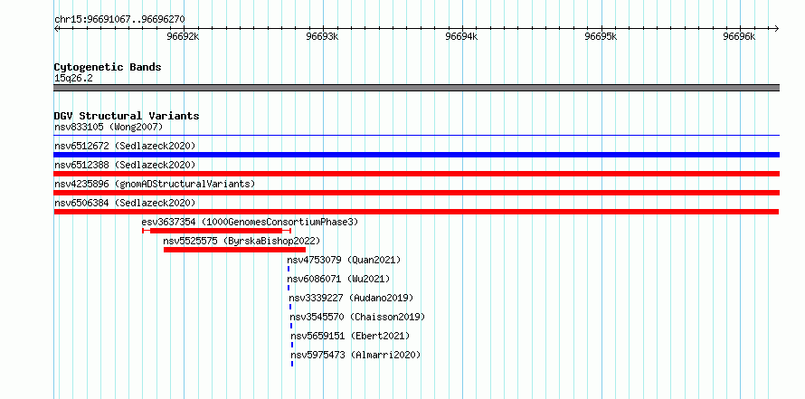Click the small blue nsv3339227 marker
The width and height of the screenshot is (805, 399).
pyautogui.click(x=290, y=307)
